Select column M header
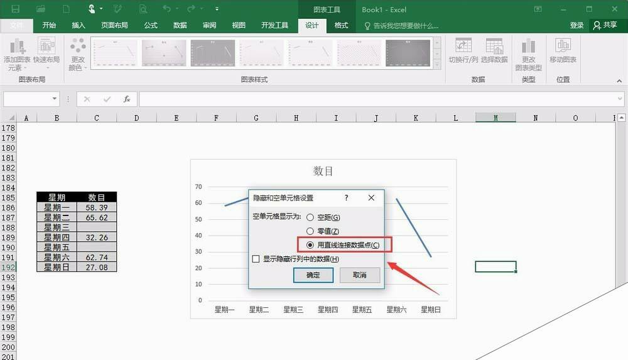 pyautogui.click(x=495, y=118)
